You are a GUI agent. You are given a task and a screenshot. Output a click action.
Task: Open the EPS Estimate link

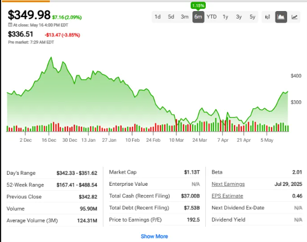tap(227, 196)
